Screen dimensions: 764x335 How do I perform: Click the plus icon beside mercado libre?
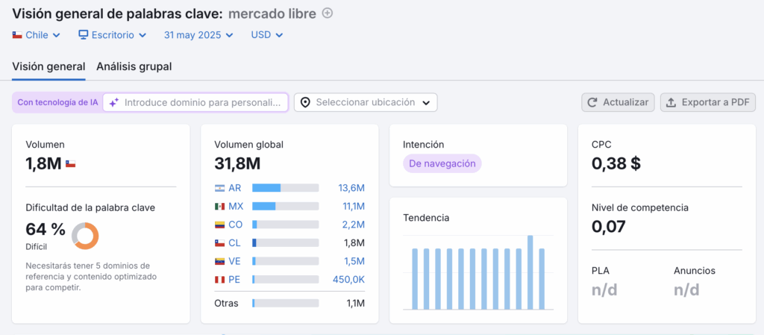[328, 13]
